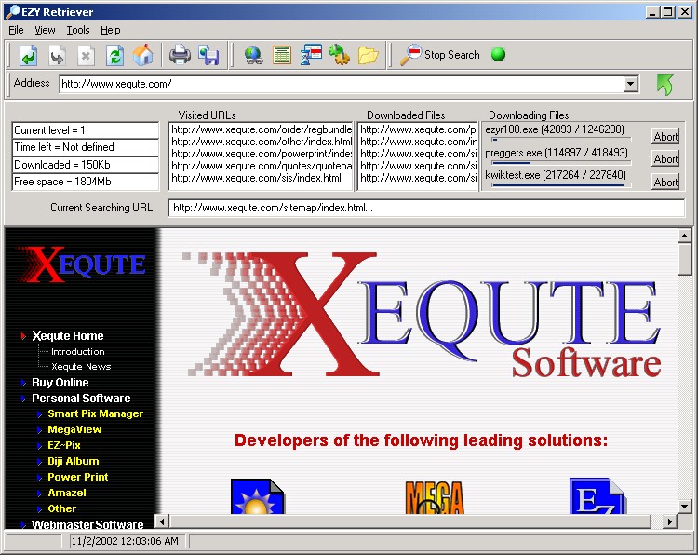Image resolution: width=698 pixels, height=555 pixels.
Task: Open the folder icon in toolbar
Action: pyautogui.click(x=368, y=55)
